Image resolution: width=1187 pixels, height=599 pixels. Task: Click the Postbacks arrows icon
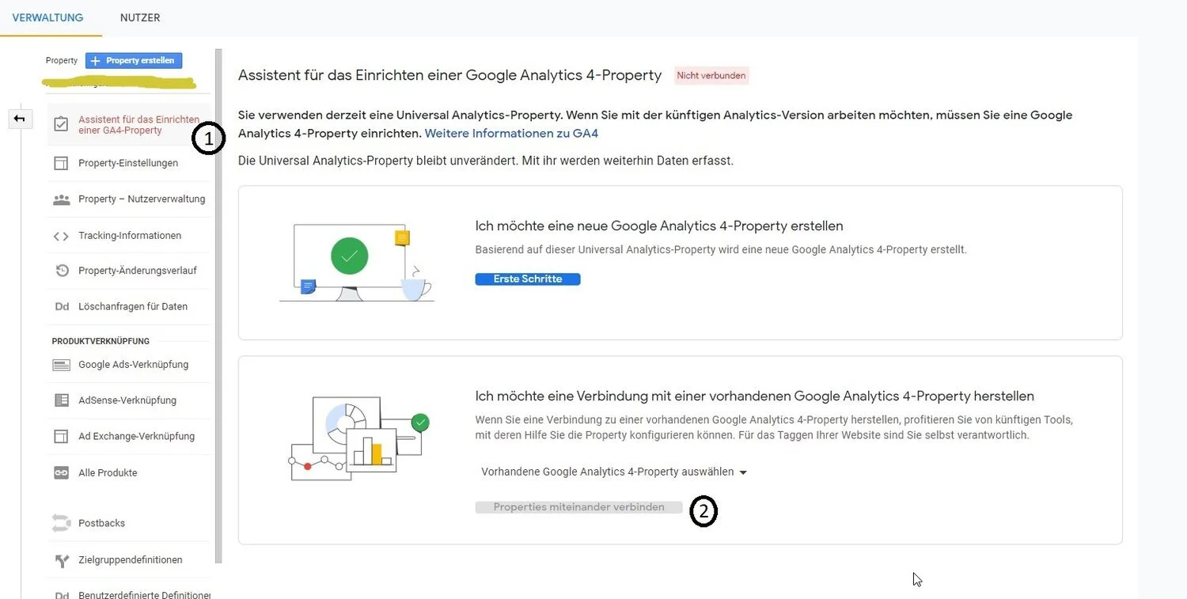click(61, 523)
